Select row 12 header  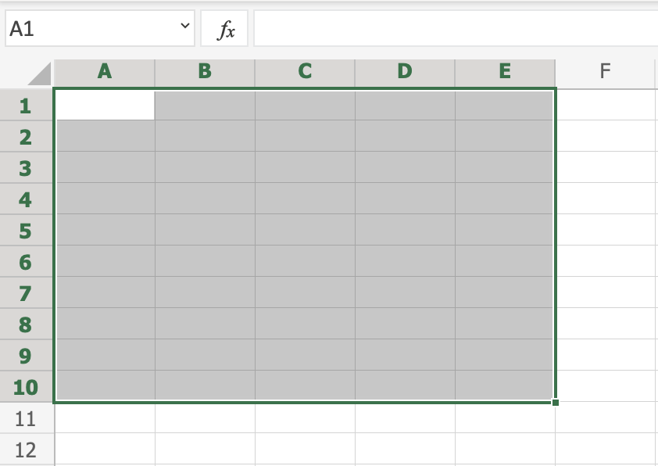coord(26,450)
